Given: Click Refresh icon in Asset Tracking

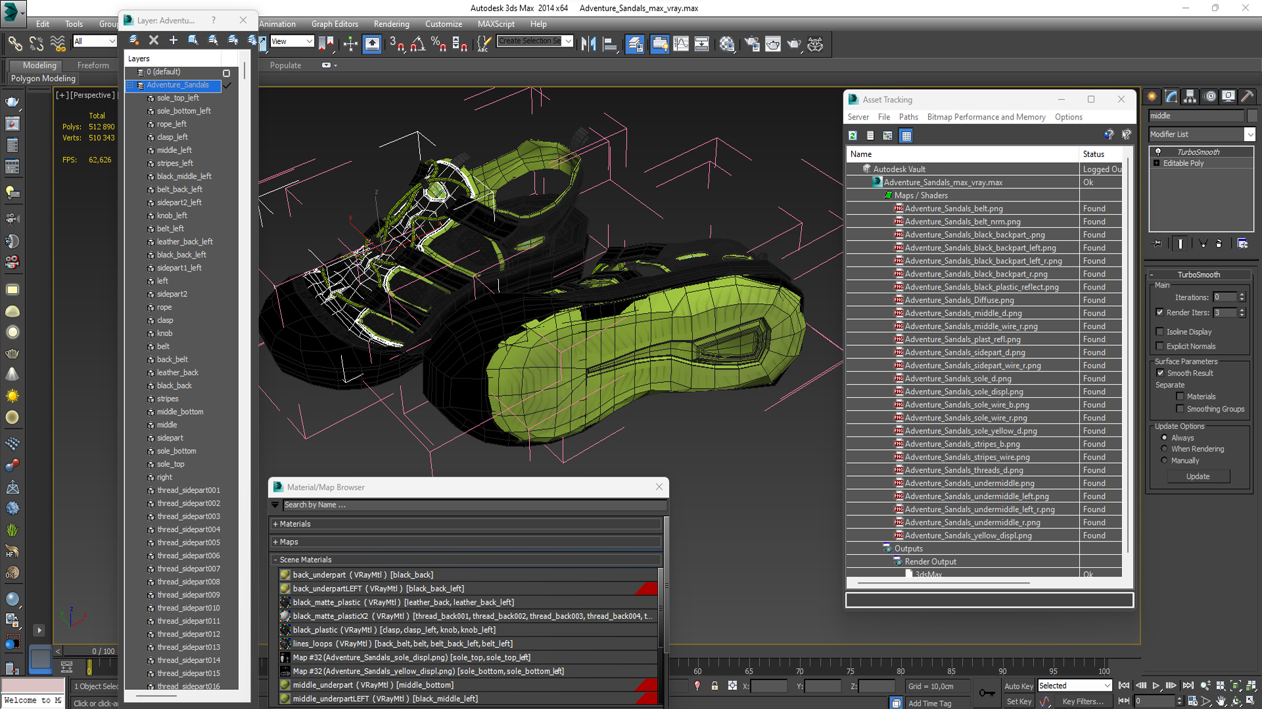Looking at the screenshot, I should [x=853, y=135].
